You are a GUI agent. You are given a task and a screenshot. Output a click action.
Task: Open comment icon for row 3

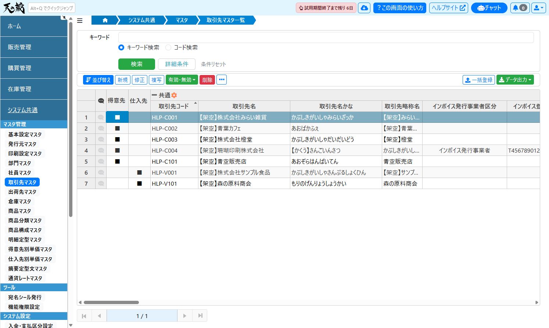[x=101, y=139]
